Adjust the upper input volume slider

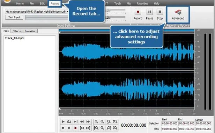(116, 10)
